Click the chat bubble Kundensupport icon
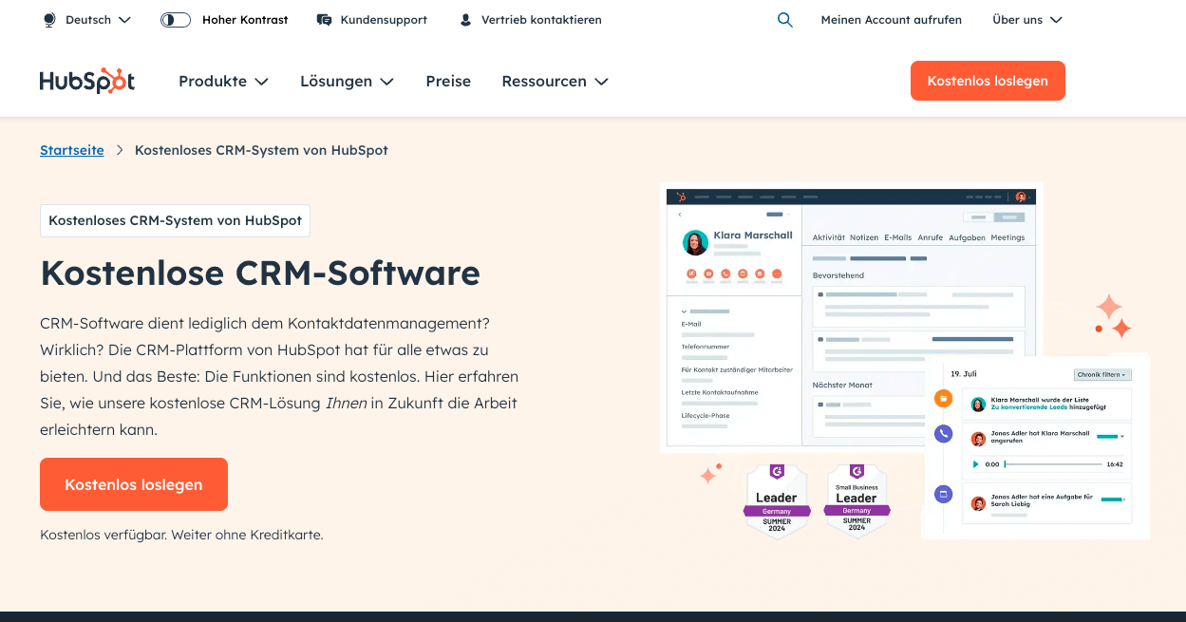Viewport: 1186px width, 622px height. coord(325,19)
